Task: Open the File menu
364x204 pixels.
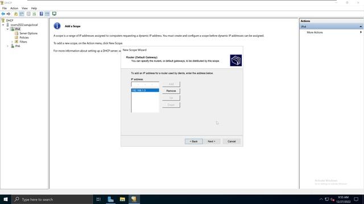Action: (x=5, y=8)
